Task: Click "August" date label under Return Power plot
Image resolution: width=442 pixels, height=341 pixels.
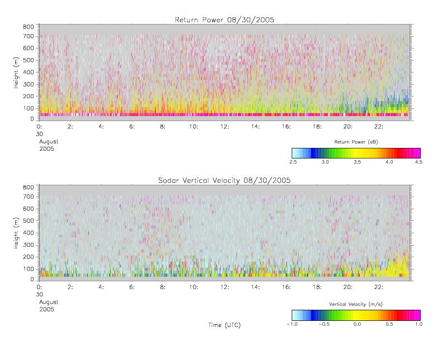Action: click(x=49, y=142)
